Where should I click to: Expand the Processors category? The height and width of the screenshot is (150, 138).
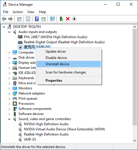point(9,104)
